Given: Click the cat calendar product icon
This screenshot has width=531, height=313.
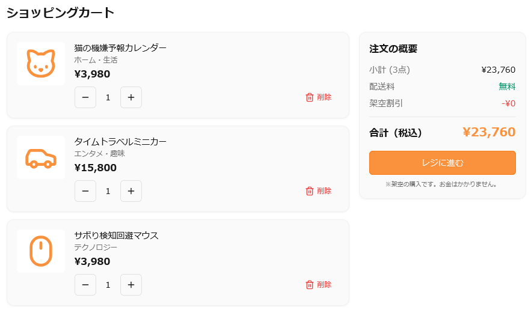Looking at the screenshot, I should (x=41, y=64).
